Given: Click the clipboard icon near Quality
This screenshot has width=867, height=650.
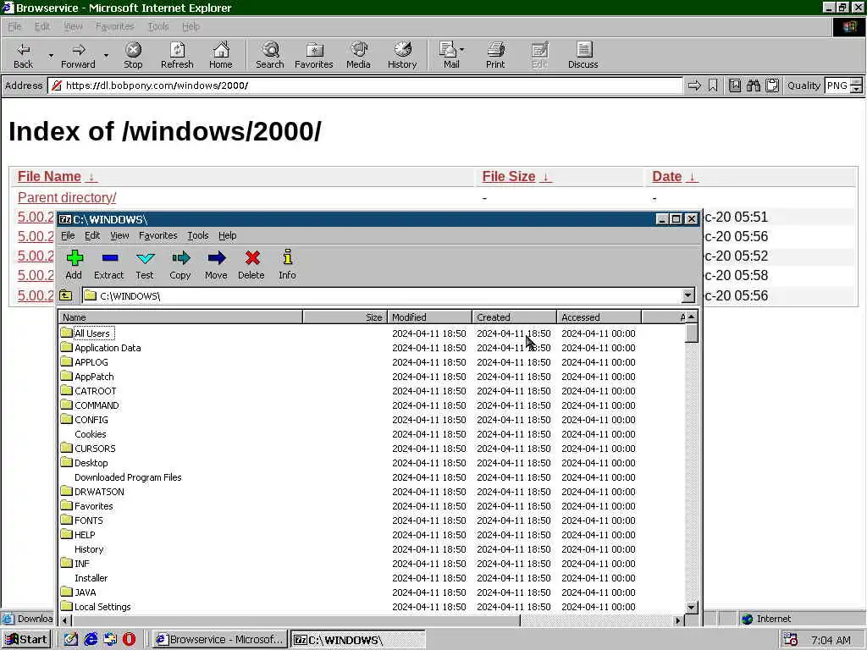Looking at the screenshot, I should (x=772, y=85).
